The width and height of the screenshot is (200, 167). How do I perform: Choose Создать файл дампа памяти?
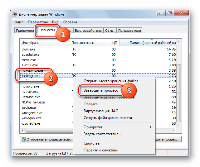click(x=108, y=118)
